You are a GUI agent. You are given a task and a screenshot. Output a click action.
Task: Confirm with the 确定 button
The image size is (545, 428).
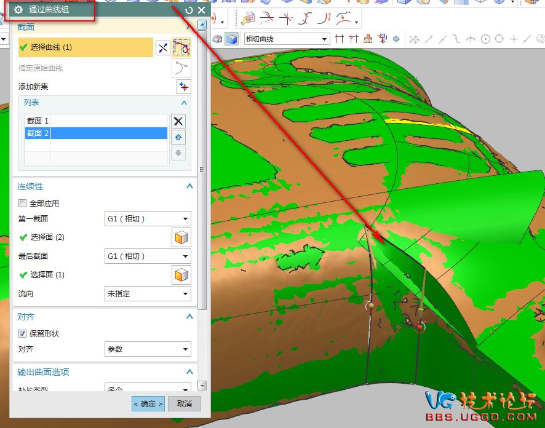[x=148, y=404]
